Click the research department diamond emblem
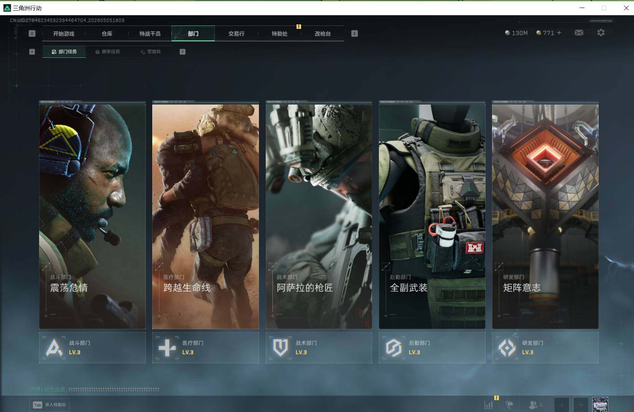 [507, 348]
